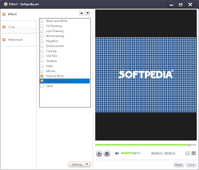Close the window with the X button
This screenshot has height=170, width=199.
(190, 5)
